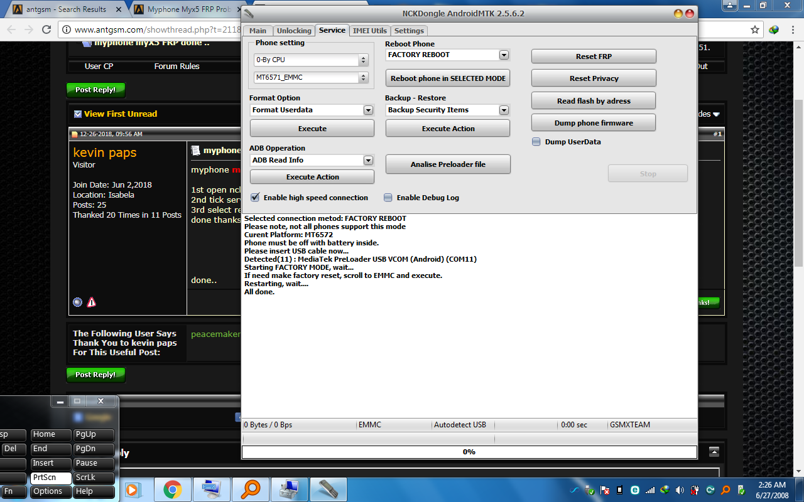Open NCKDongle phone icon on taskbar

329,489
